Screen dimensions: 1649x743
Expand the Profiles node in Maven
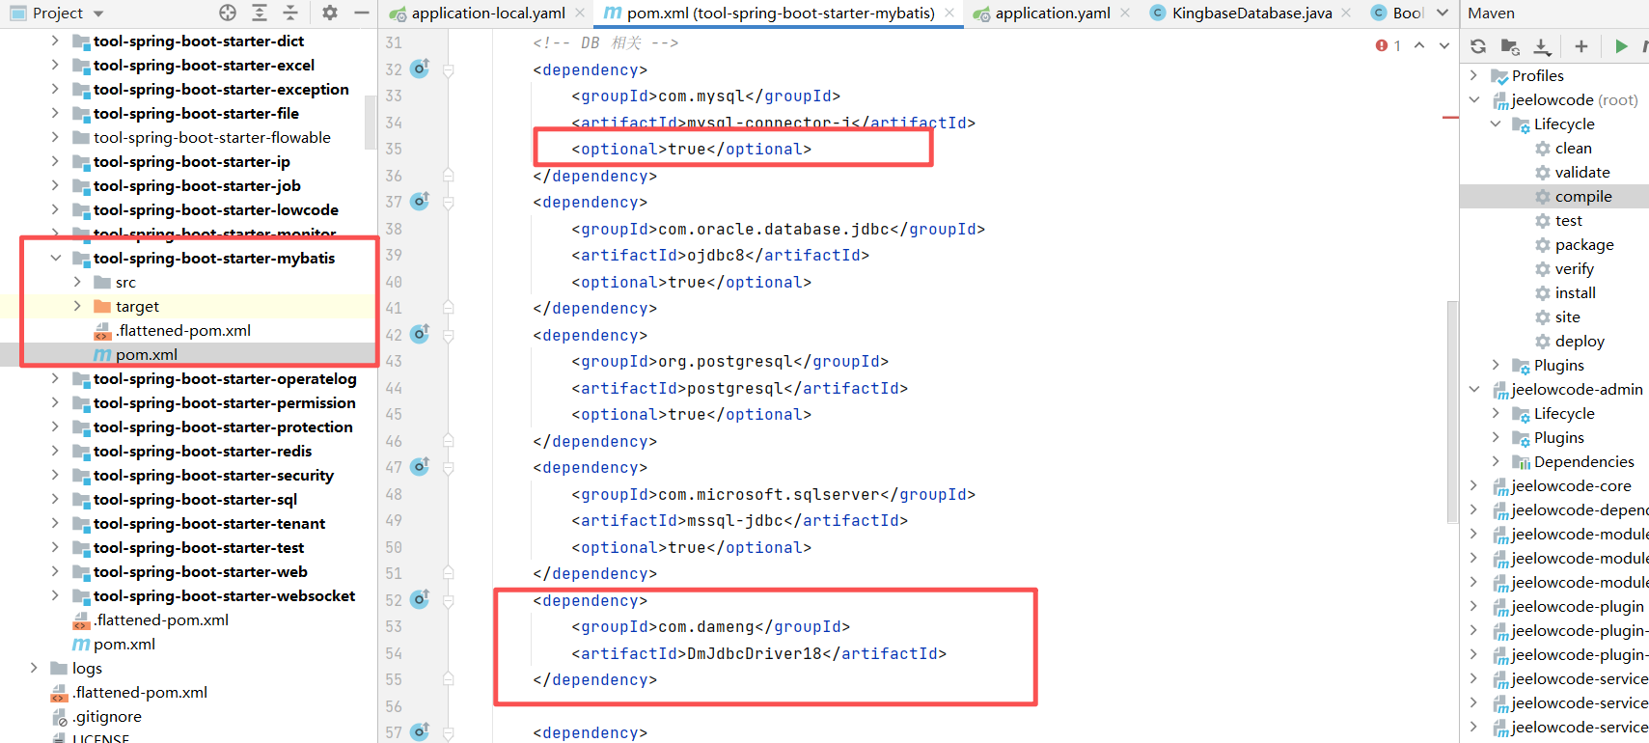pyautogui.click(x=1473, y=75)
